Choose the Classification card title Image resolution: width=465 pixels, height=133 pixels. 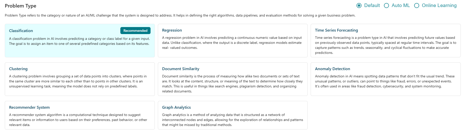[x=21, y=31]
